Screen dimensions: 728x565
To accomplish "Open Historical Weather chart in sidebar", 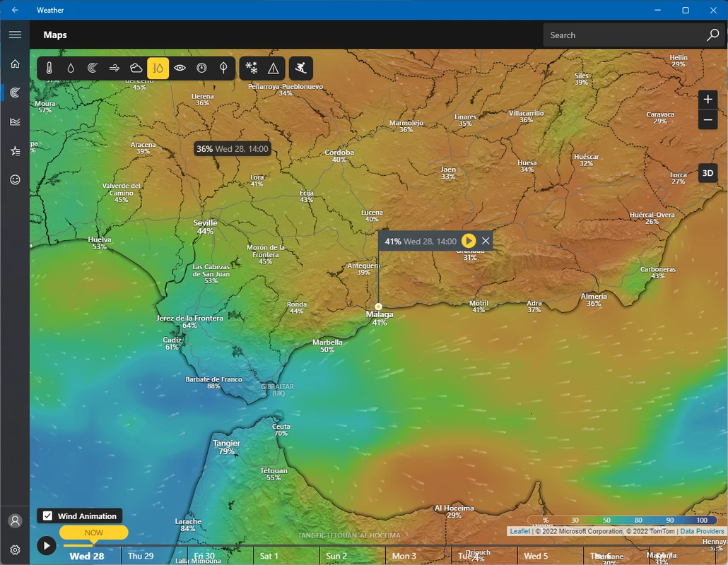I will (x=15, y=121).
